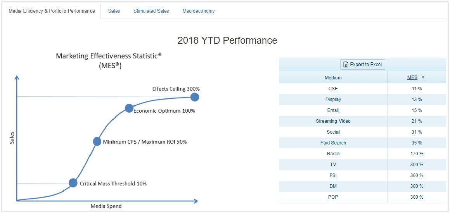Viewport: 450px width, 213px height.
Task: Select the CSE row in the table
Action: pos(363,89)
